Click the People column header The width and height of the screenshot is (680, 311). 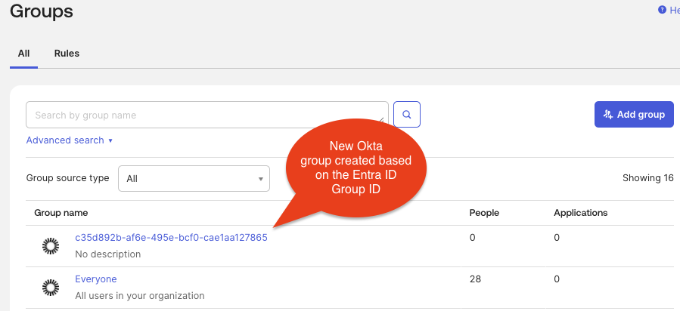coord(484,213)
